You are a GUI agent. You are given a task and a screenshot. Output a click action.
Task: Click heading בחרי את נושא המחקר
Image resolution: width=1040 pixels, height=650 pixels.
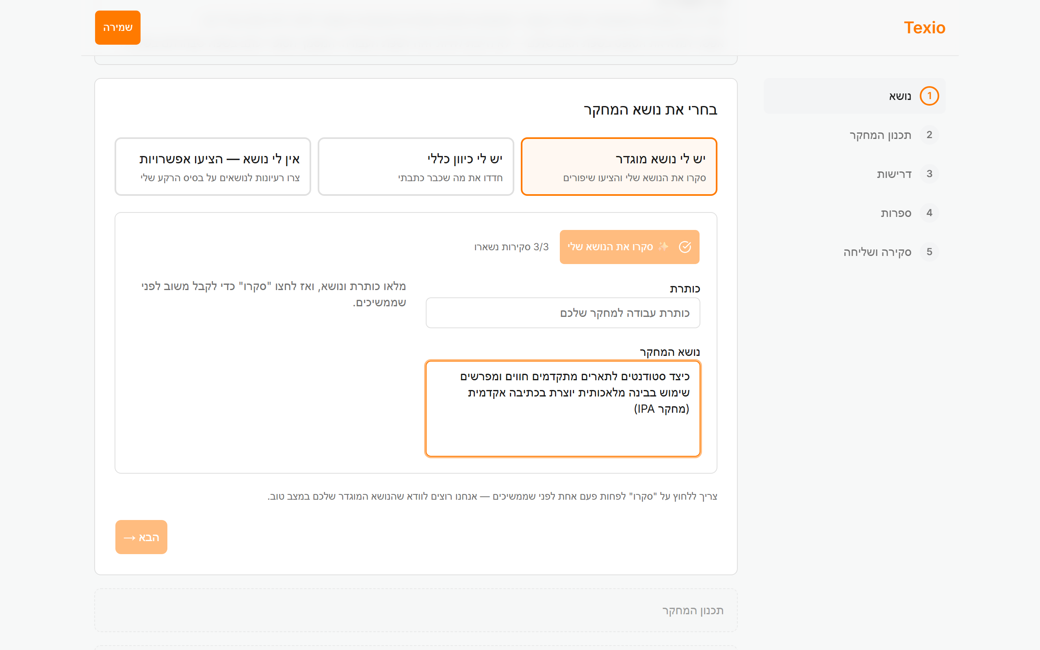(650, 110)
